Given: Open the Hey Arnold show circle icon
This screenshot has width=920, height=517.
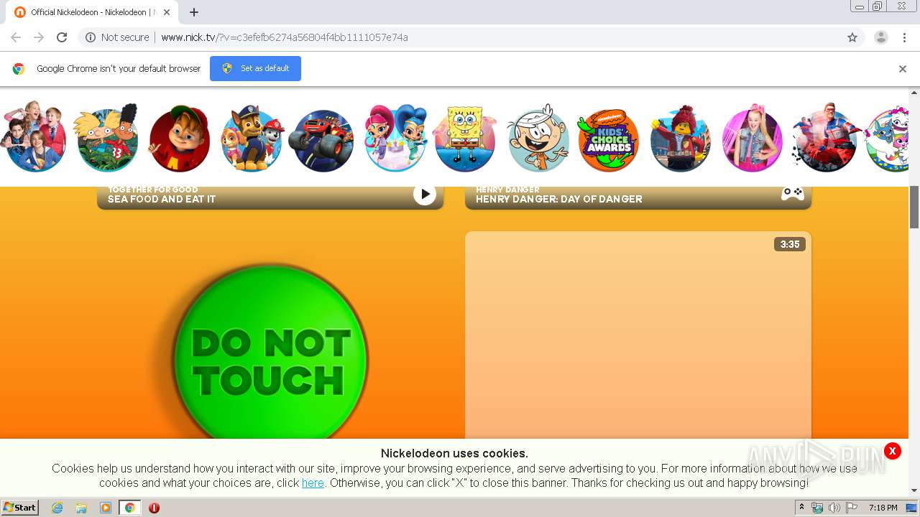Looking at the screenshot, I should 108,139.
